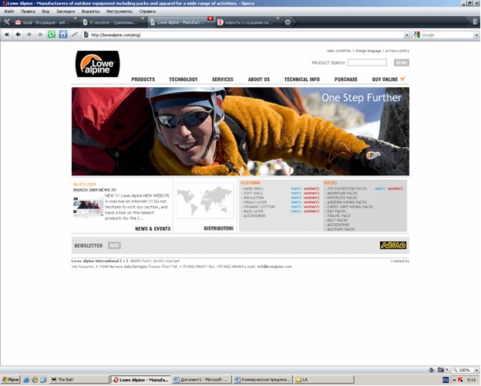Click the wand (pen) toolbar icon
The height and width of the screenshot is (386, 481).
(x=75, y=35)
